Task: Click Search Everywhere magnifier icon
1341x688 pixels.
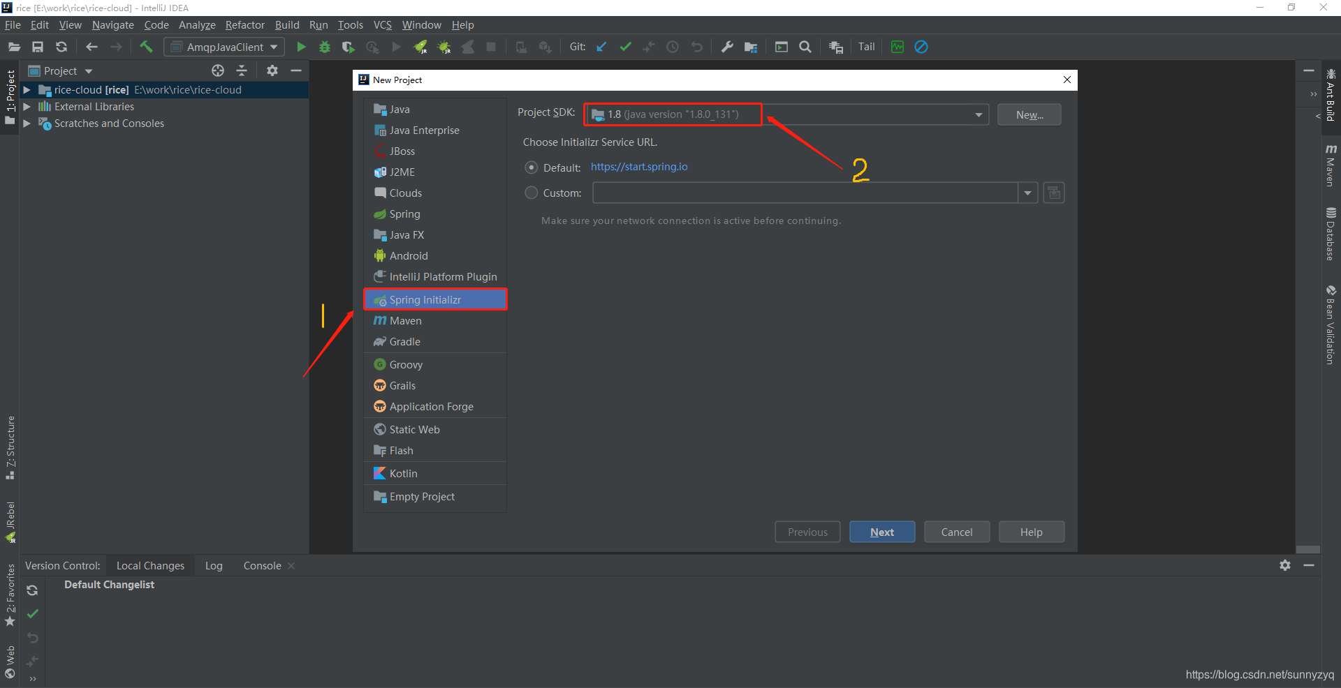Action: [805, 47]
